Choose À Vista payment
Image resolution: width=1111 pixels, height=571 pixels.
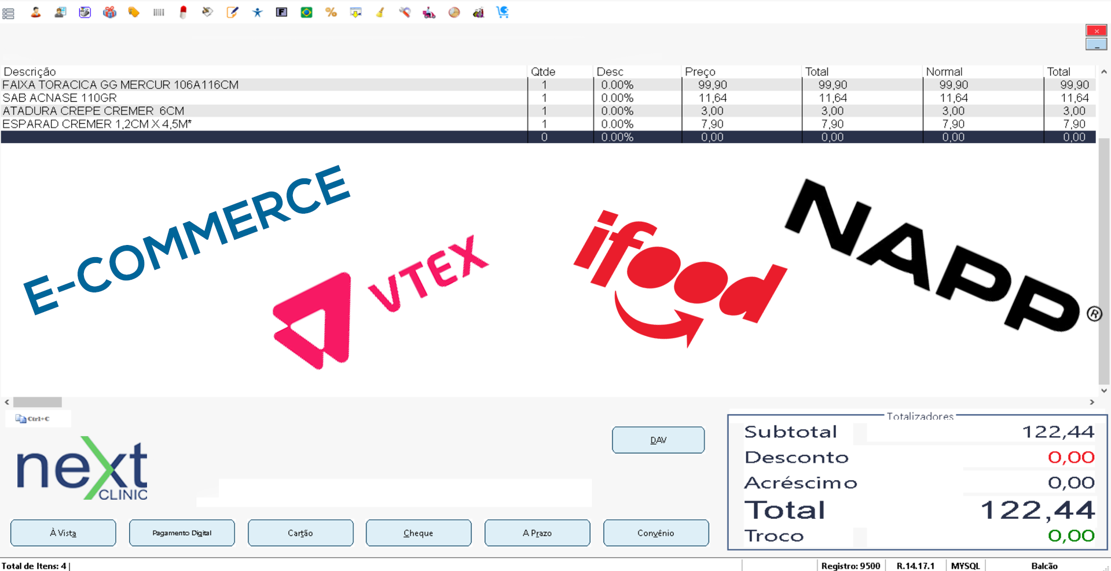click(x=63, y=533)
